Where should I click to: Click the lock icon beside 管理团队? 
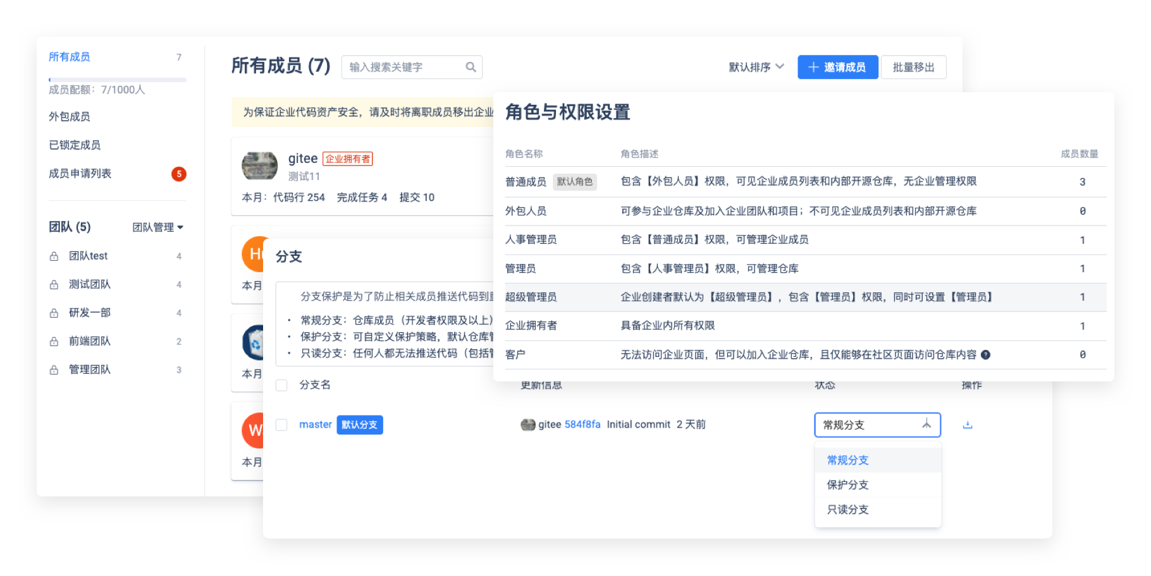pos(54,370)
